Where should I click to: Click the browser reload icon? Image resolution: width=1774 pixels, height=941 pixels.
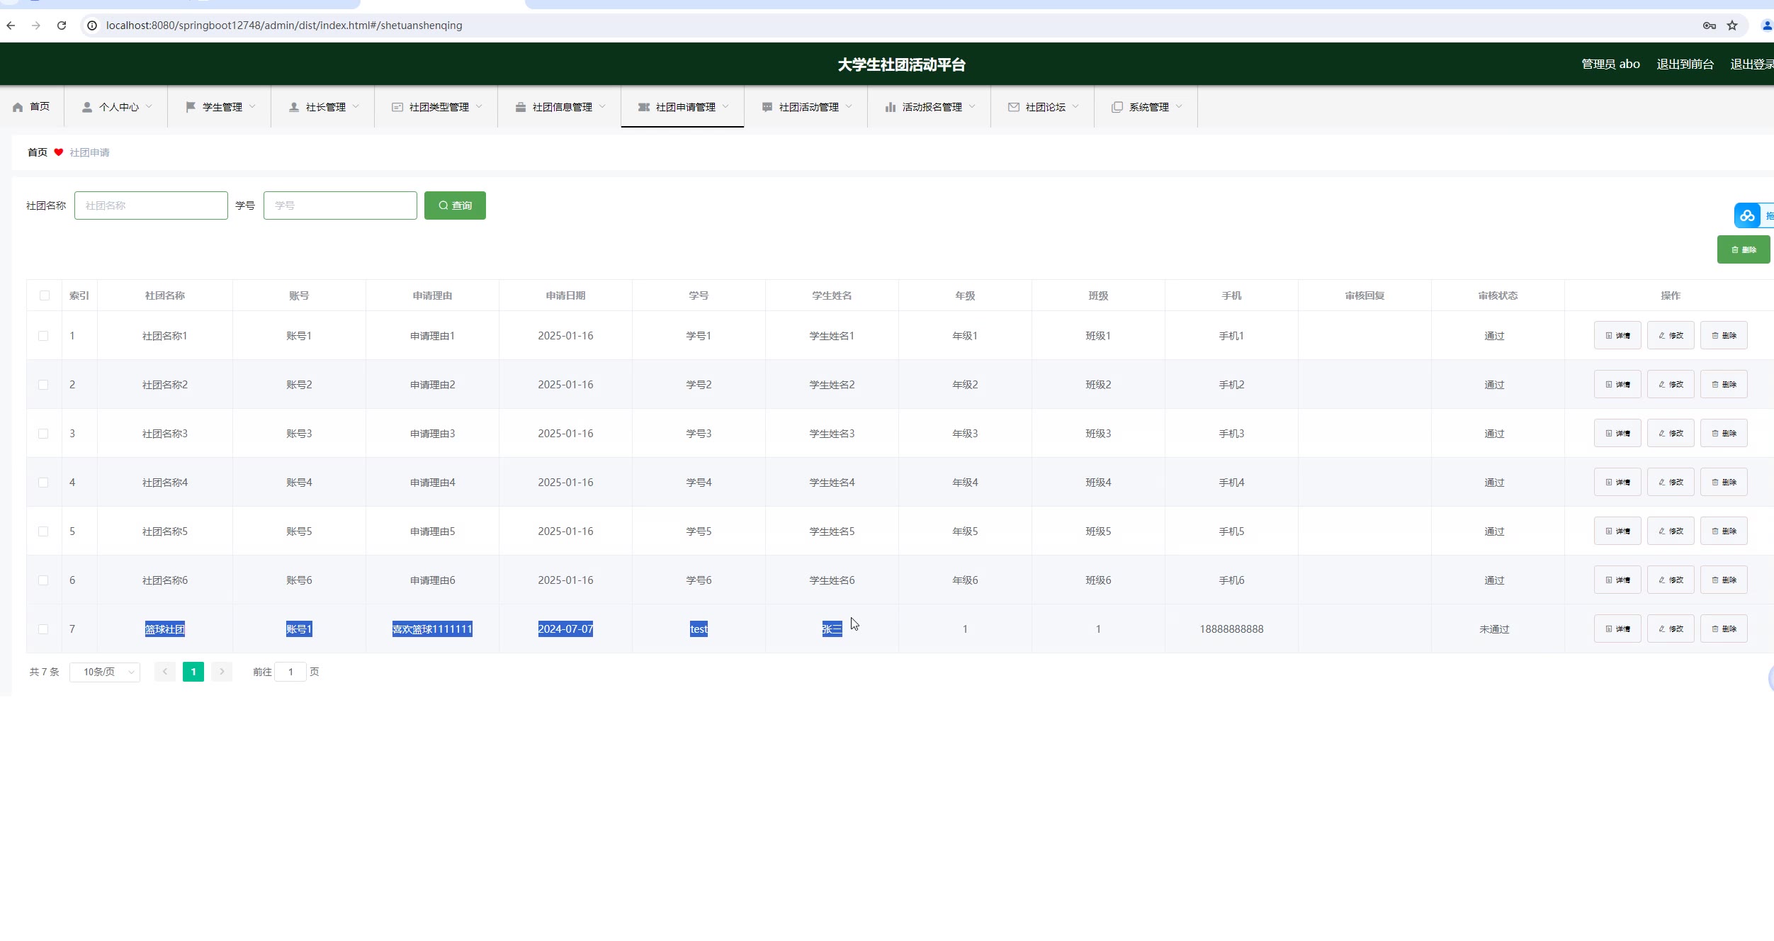pyautogui.click(x=62, y=26)
